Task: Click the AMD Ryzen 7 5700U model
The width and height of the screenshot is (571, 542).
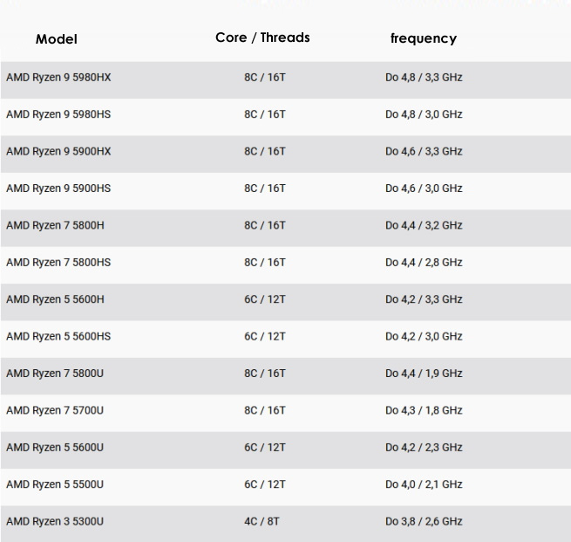Action: tap(55, 410)
